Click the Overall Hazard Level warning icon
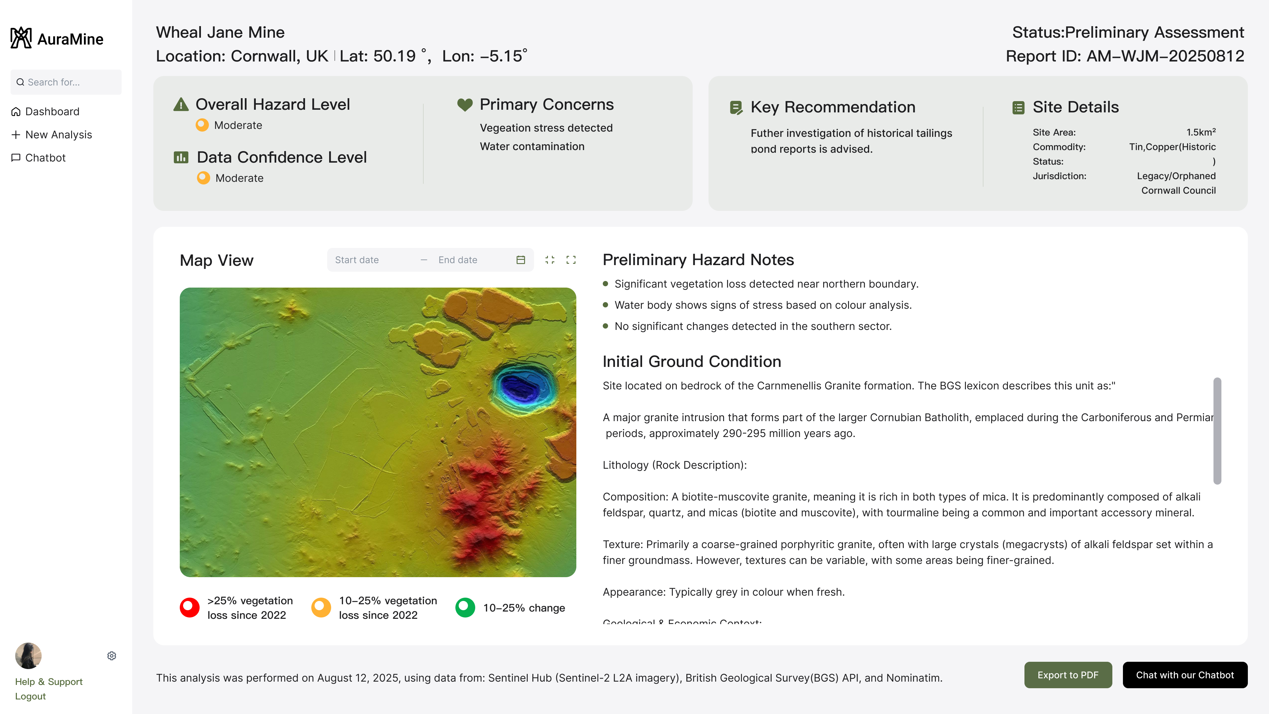 coord(181,104)
